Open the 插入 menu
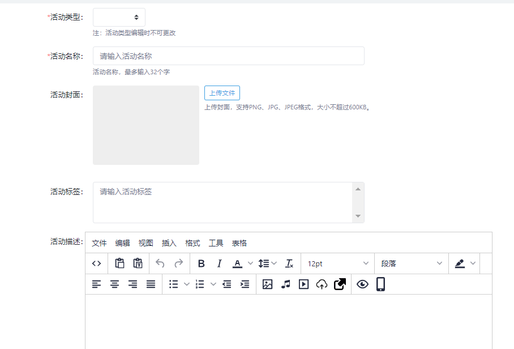 point(169,243)
